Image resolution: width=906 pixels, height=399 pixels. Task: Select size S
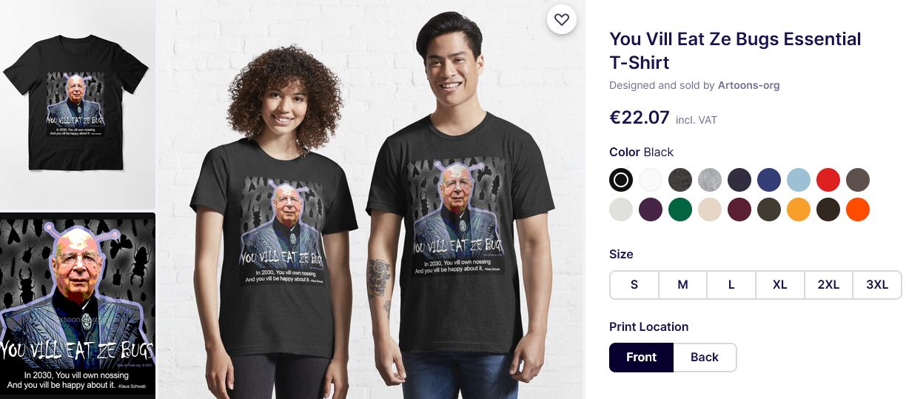coord(634,285)
